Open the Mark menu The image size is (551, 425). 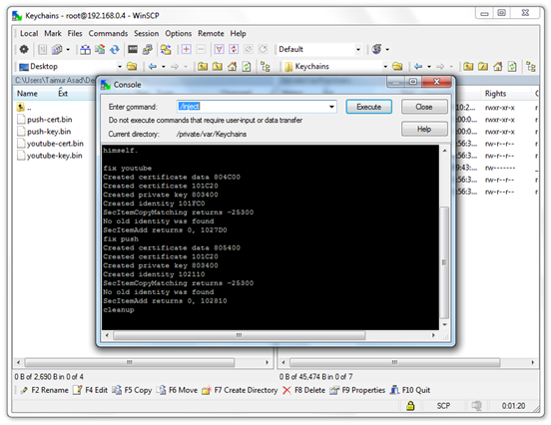tap(53, 33)
